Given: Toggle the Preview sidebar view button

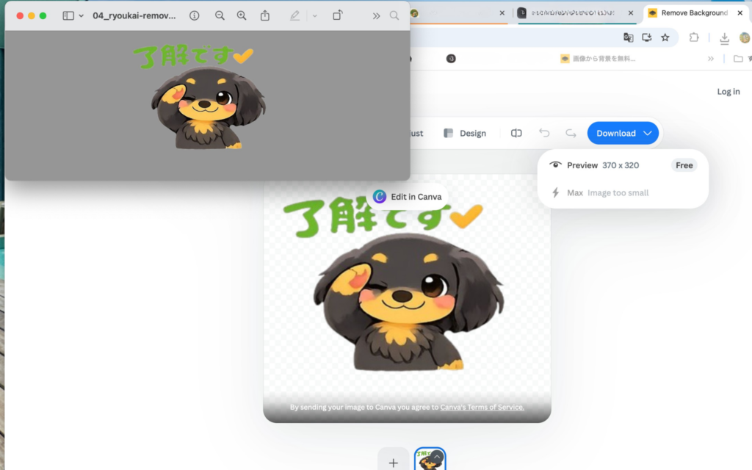Looking at the screenshot, I should pyautogui.click(x=68, y=16).
